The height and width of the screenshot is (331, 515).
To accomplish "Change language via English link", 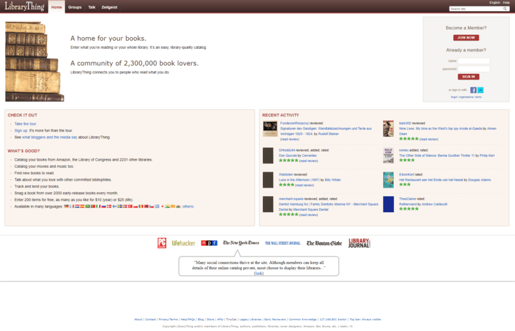I will point(494,3).
